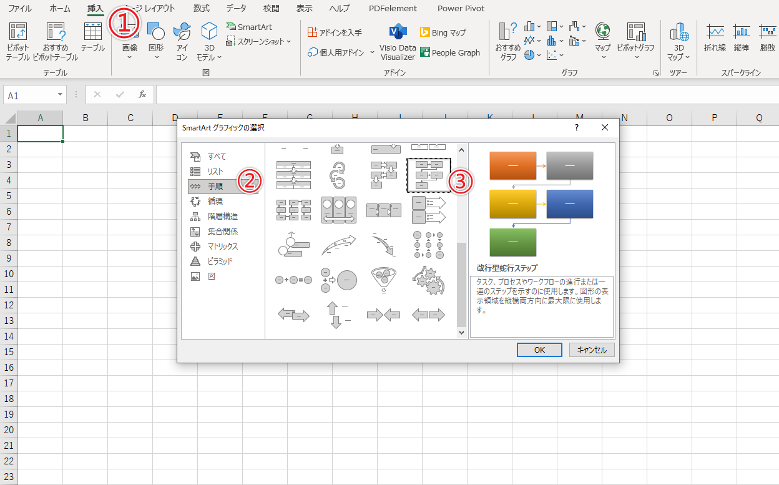Select the selected 改行型蛇行ステップ layout thumbnail
The height and width of the screenshot is (485, 779).
(x=428, y=174)
